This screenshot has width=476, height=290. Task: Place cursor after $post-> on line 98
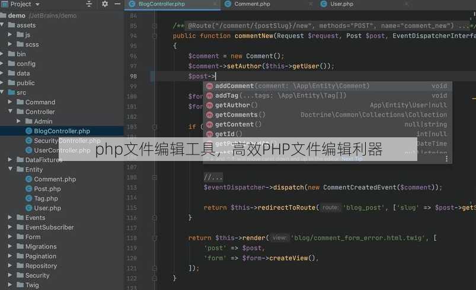[x=216, y=76]
